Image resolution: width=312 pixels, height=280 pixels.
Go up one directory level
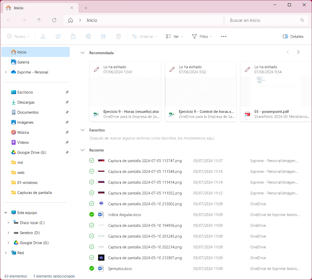click(x=39, y=20)
